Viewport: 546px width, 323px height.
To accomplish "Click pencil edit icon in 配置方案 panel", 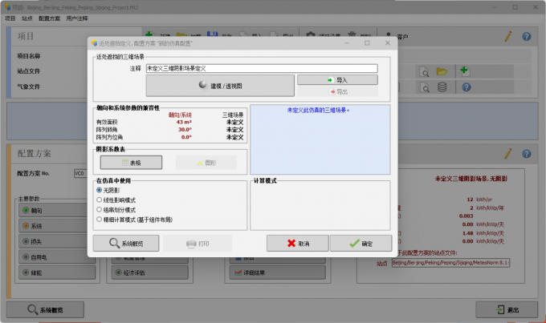I will pyautogui.click(x=508, y=153).
